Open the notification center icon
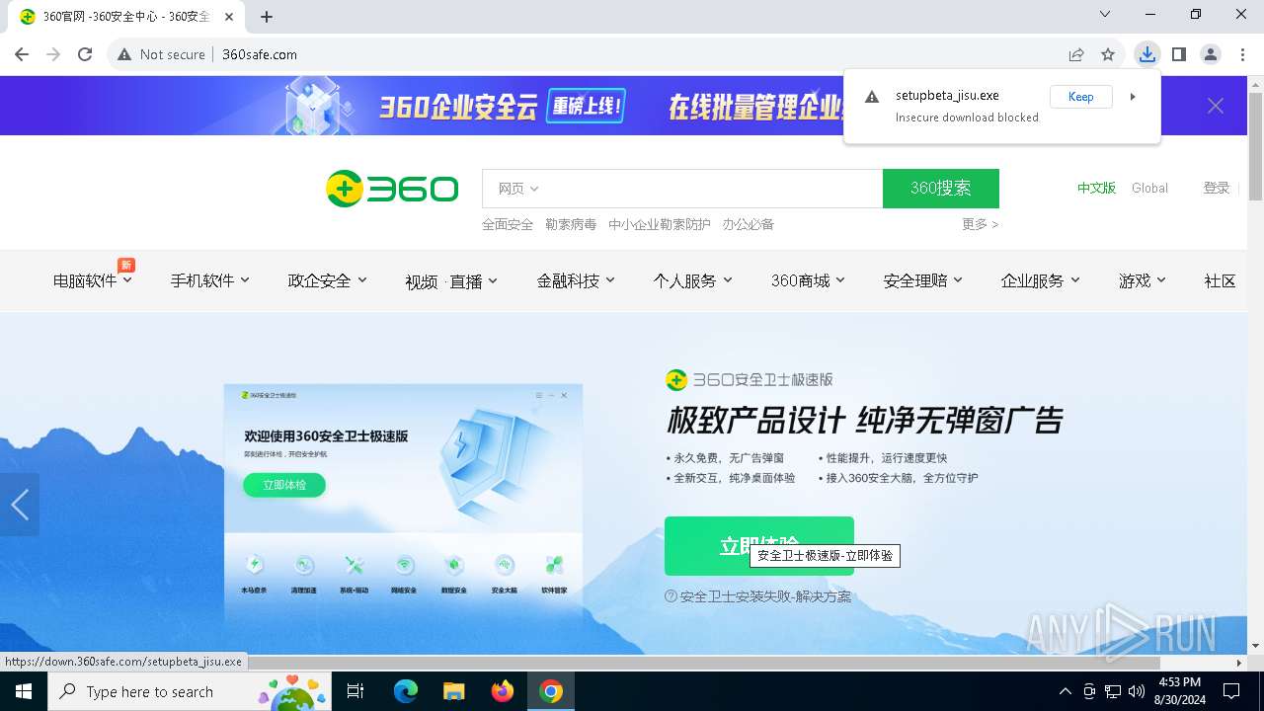This screenshot has width=1264, height=711. 1231,691
